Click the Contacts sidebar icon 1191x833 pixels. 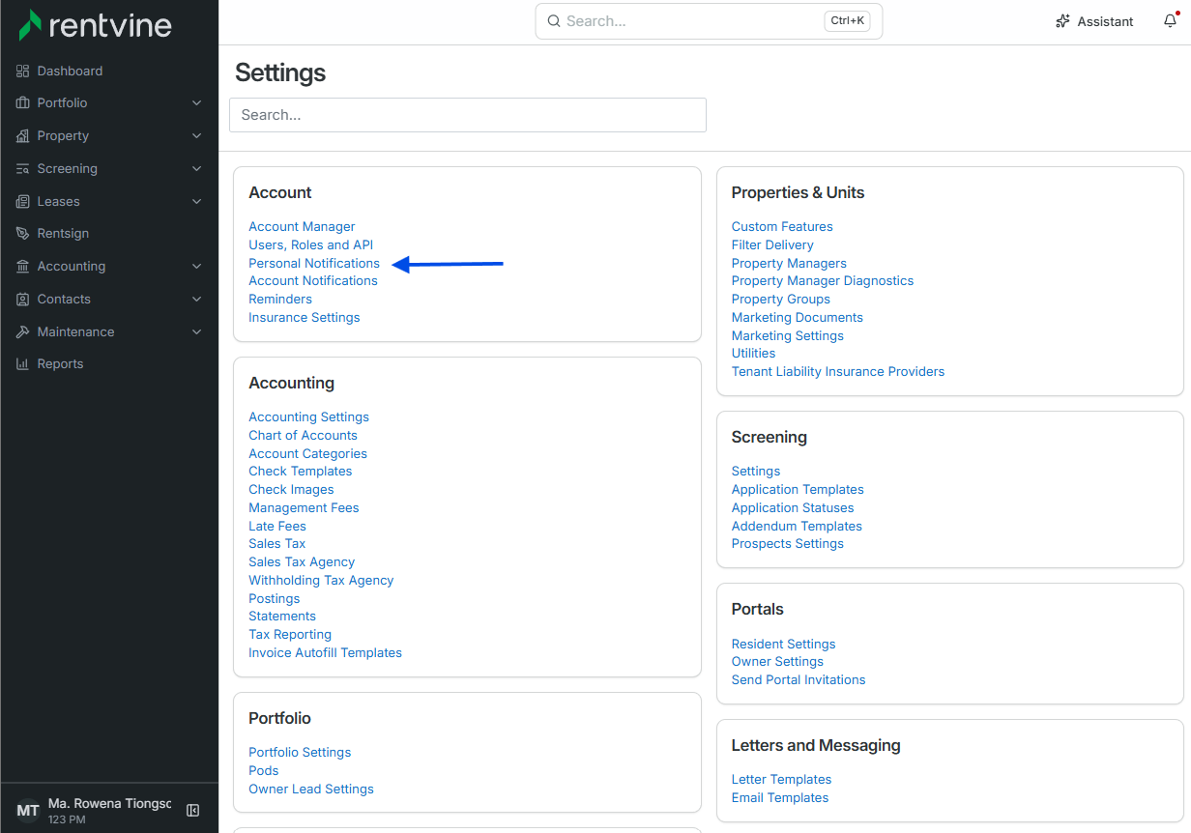[x=23, y=299]
